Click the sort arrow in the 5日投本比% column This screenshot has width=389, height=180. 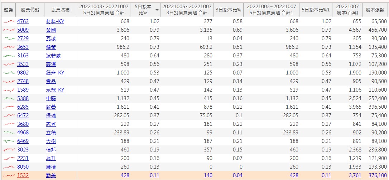tap(157, 10)
